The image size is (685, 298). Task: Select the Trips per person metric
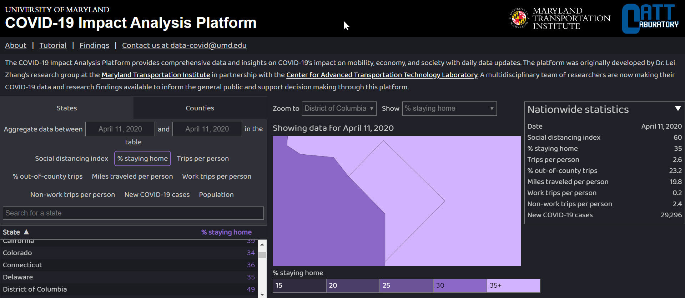(203, 159)
